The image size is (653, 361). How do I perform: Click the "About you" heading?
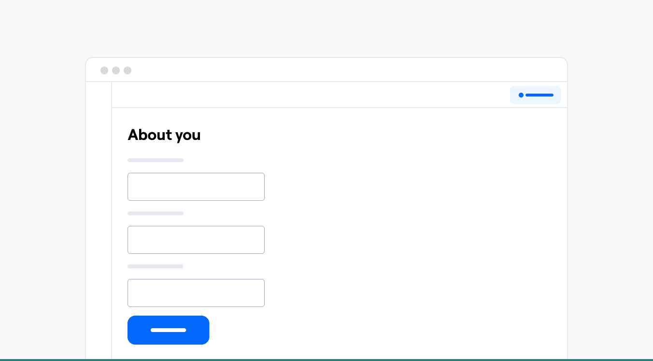pyautogui.click(x=164, y=135)
